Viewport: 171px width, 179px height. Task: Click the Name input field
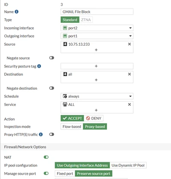[97, 12]
